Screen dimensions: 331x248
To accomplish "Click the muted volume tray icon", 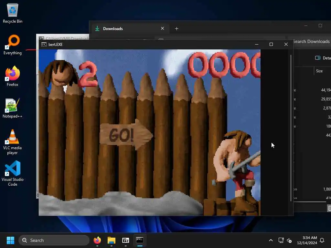I will coord(289,240).
